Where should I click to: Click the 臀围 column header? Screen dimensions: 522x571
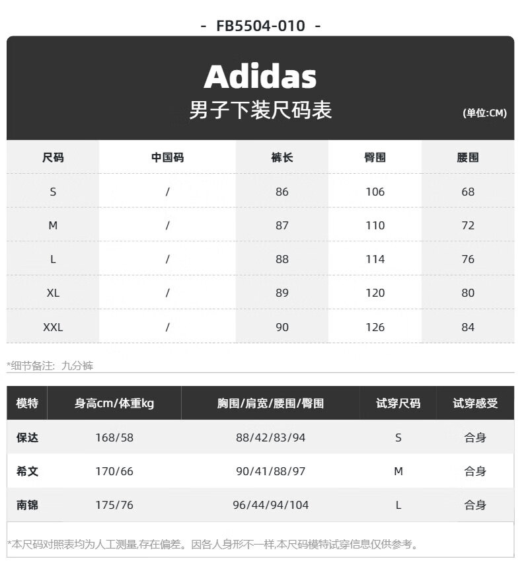[375, 158]
